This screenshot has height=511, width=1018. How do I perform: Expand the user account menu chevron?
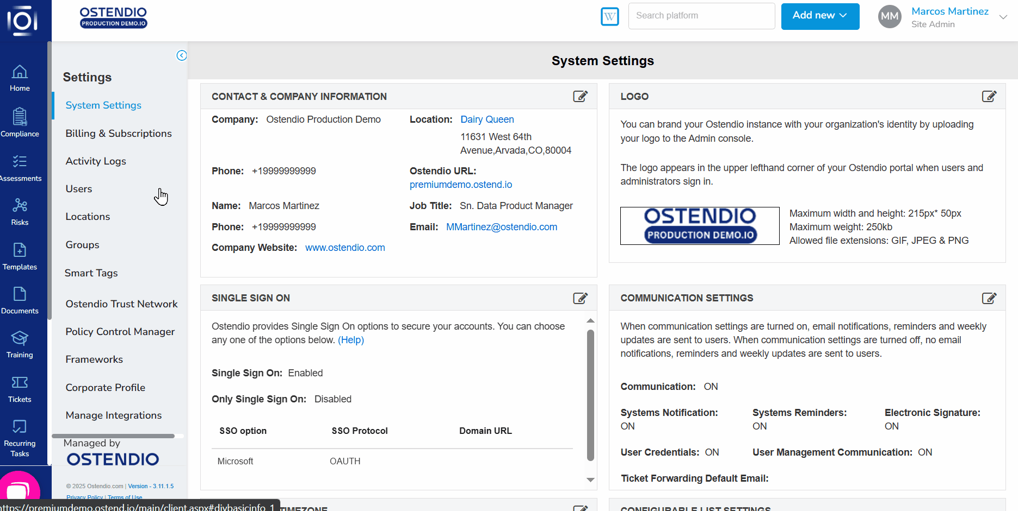[x=1003, y=17]
